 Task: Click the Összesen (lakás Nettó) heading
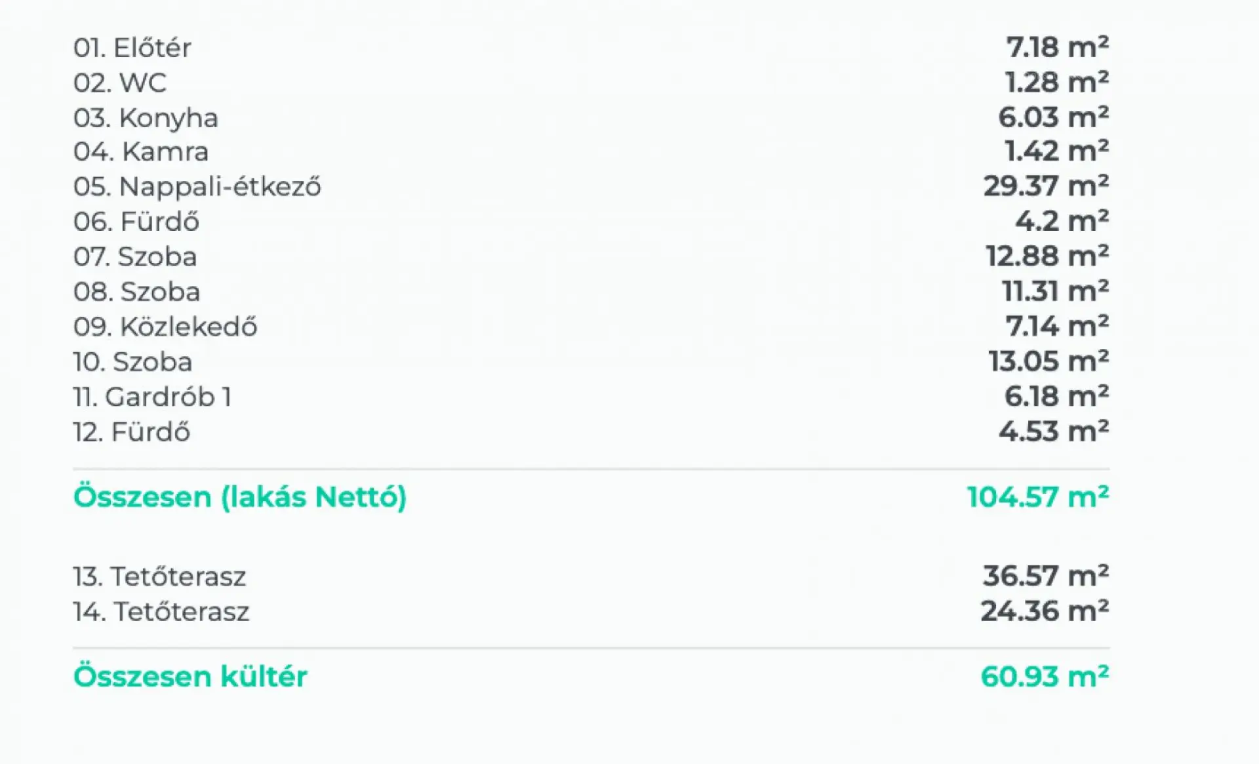pos(239,496)
